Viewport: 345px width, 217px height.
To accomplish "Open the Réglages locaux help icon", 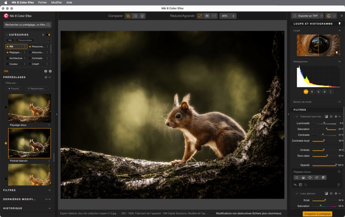I will [339, 172].
